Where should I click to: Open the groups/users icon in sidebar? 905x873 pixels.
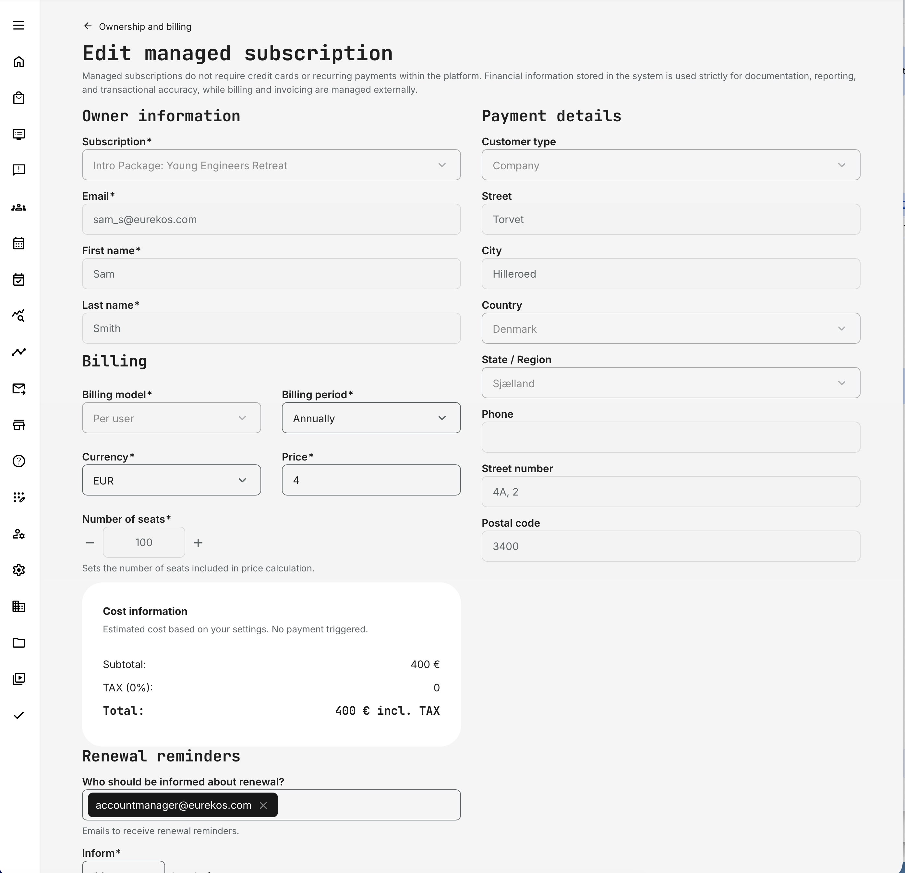click(x=18, y=207)
